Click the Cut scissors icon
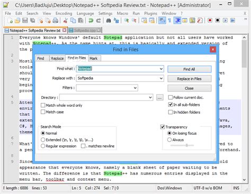This screenshot has width=251, height=194. click(66, 21)
